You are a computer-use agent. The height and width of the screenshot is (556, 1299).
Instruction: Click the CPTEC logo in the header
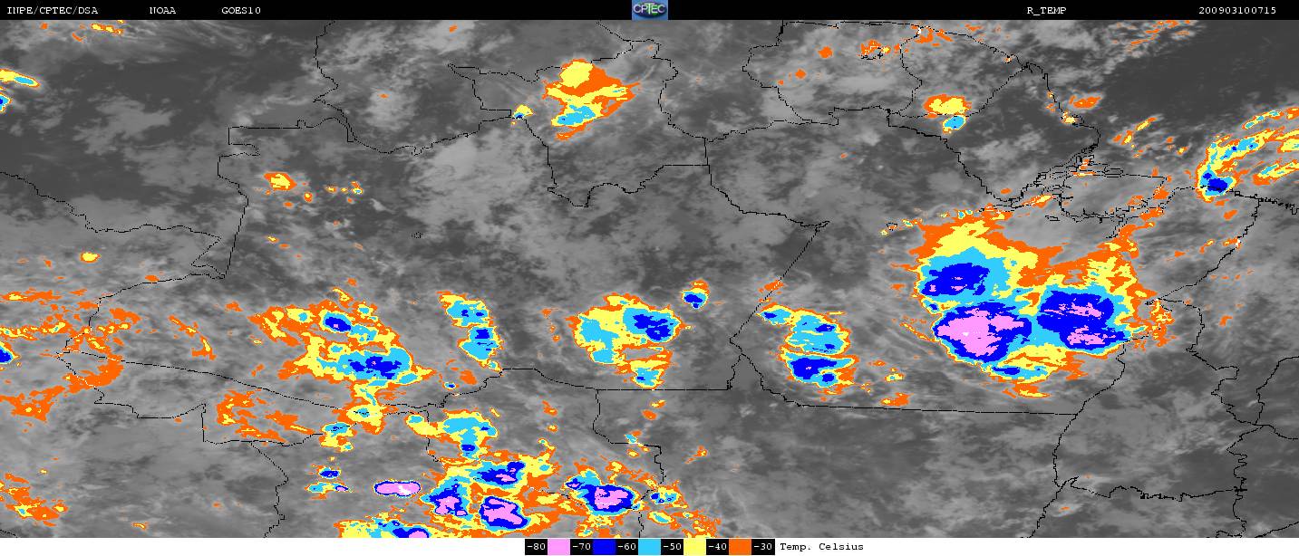649,10
